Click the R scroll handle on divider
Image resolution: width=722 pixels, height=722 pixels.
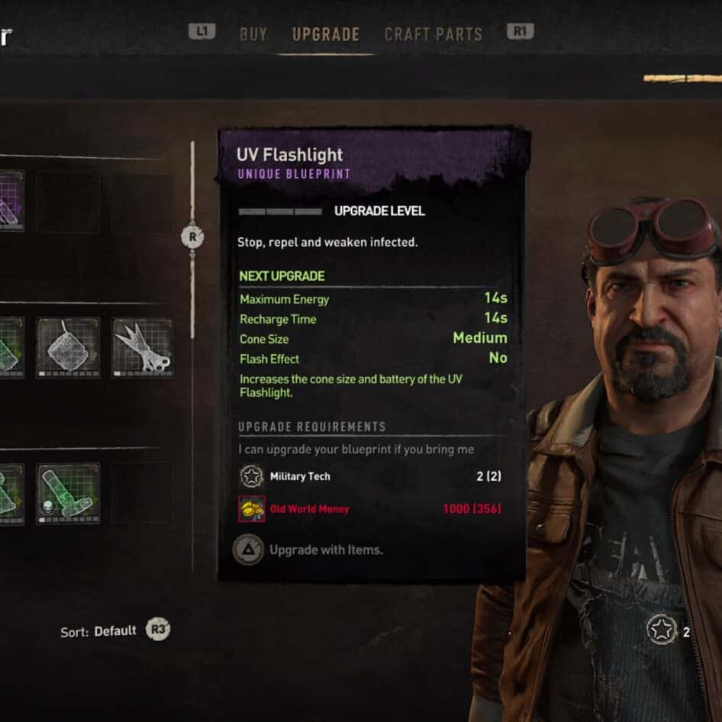coord(192,237)
